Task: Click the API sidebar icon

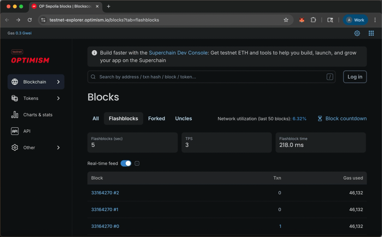Action: pyautogui.click(x=15, y=131)
